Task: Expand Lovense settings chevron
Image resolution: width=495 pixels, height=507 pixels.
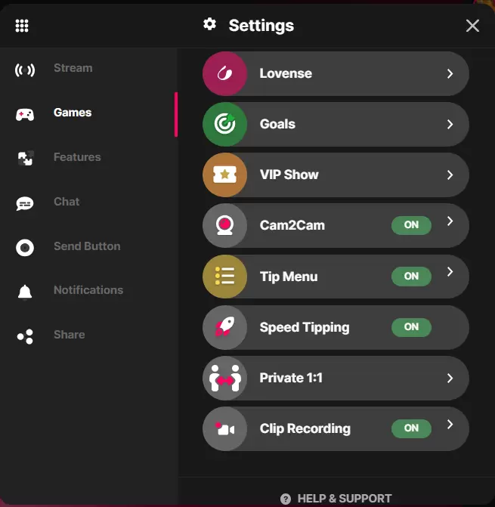Action: coord(450,74)
